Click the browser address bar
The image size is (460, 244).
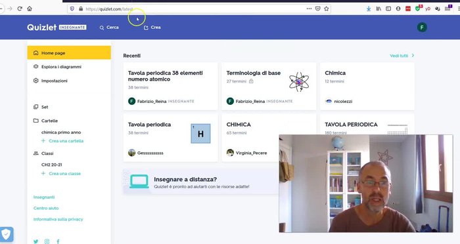point(200,9)
